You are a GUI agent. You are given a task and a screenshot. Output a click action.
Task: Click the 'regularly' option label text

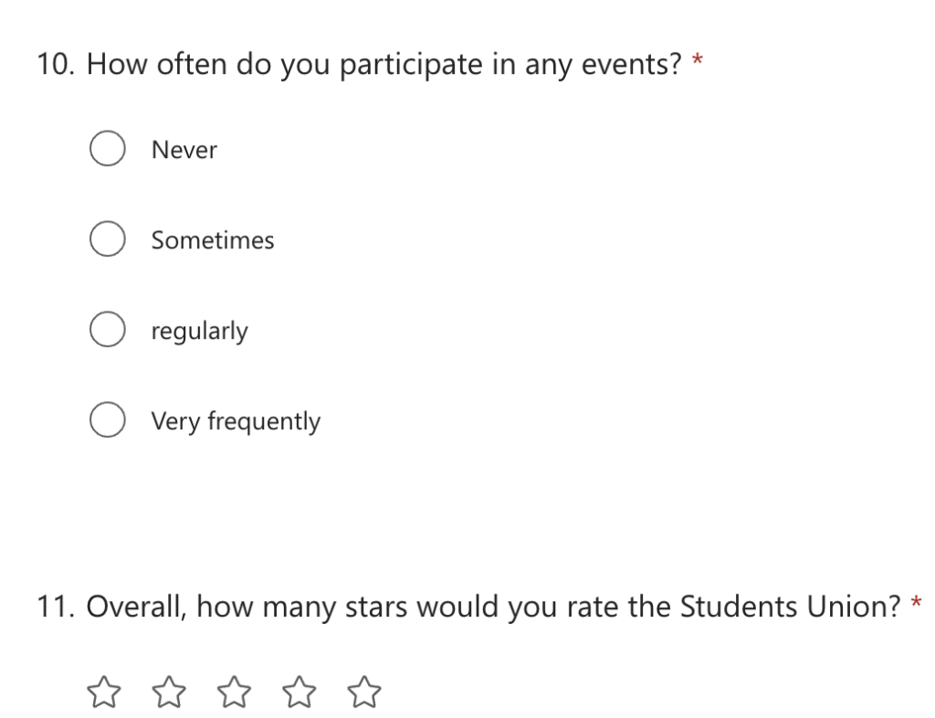200,332
